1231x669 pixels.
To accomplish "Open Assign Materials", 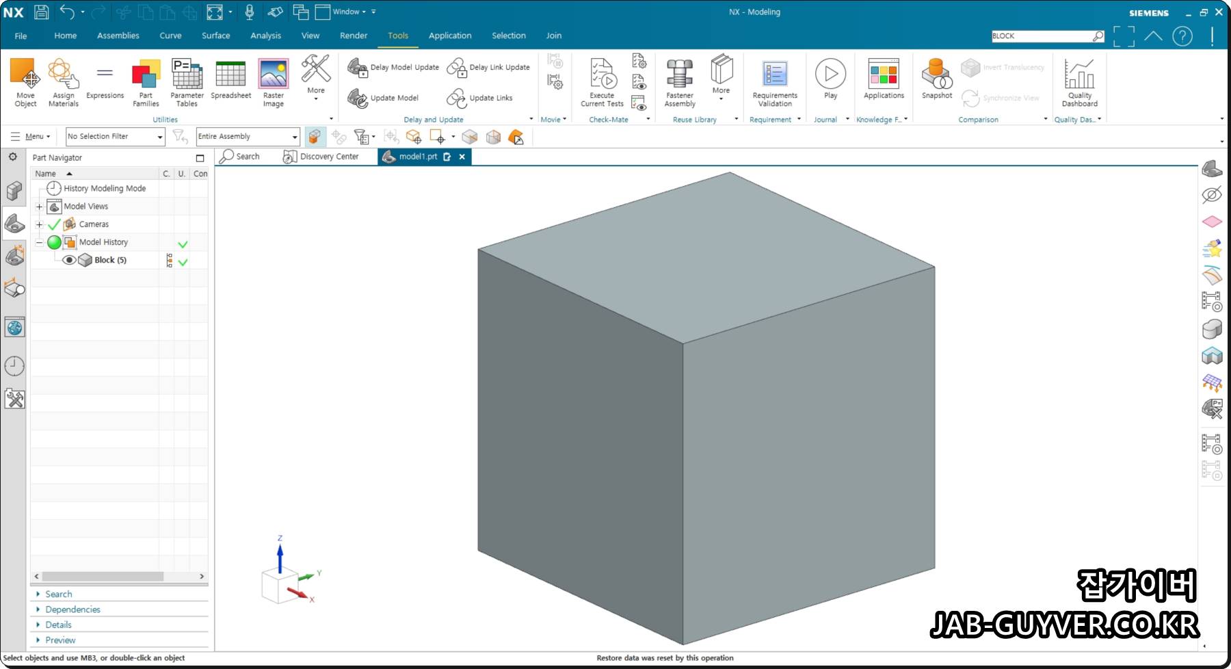I will click(x=63, y=82).
